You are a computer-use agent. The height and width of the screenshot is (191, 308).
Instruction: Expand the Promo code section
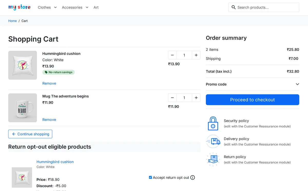(x=253, y=84)
